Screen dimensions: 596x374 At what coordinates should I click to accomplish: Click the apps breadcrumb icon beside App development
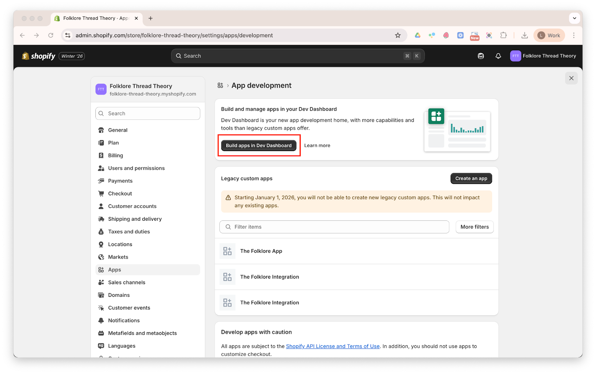pyautogui.click(x=220, y=85)
